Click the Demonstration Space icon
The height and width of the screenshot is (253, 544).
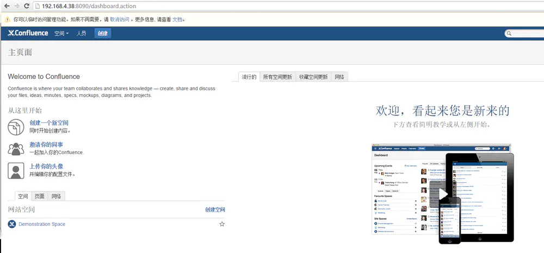pos(12,224)
